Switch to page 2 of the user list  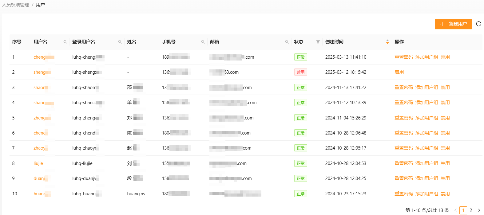click(x=471, y=210)
